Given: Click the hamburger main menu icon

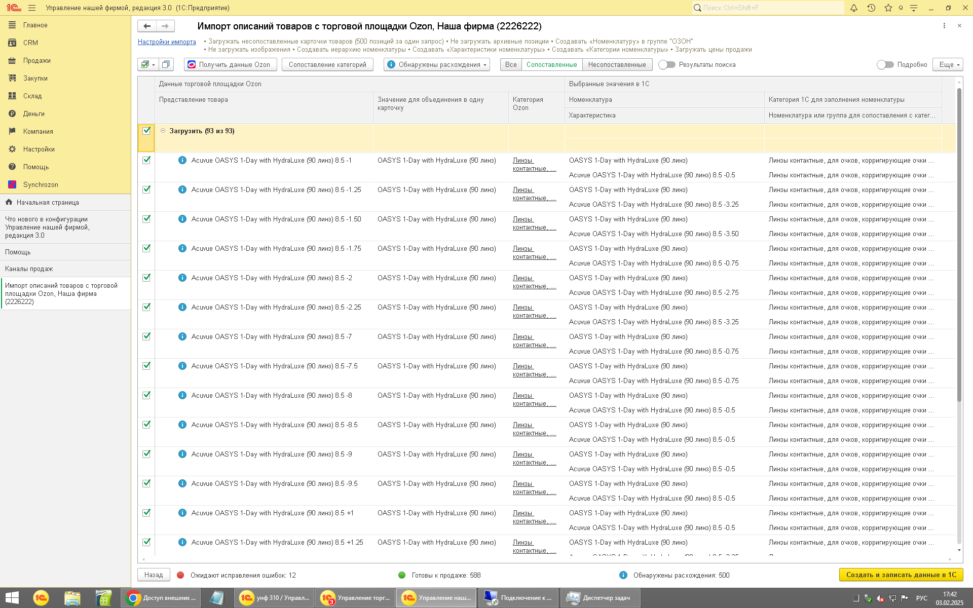Looking at the screenshot, I should 32,8.
